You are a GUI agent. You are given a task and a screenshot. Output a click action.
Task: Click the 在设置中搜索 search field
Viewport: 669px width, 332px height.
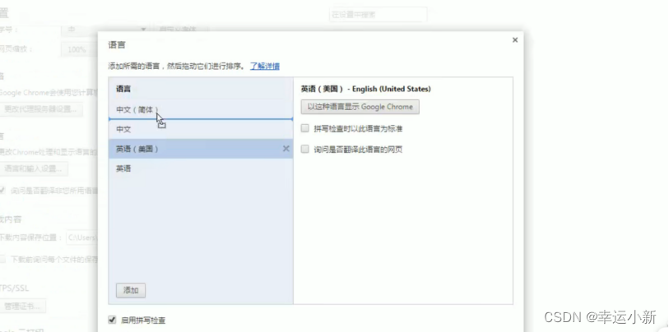[378, 15]
